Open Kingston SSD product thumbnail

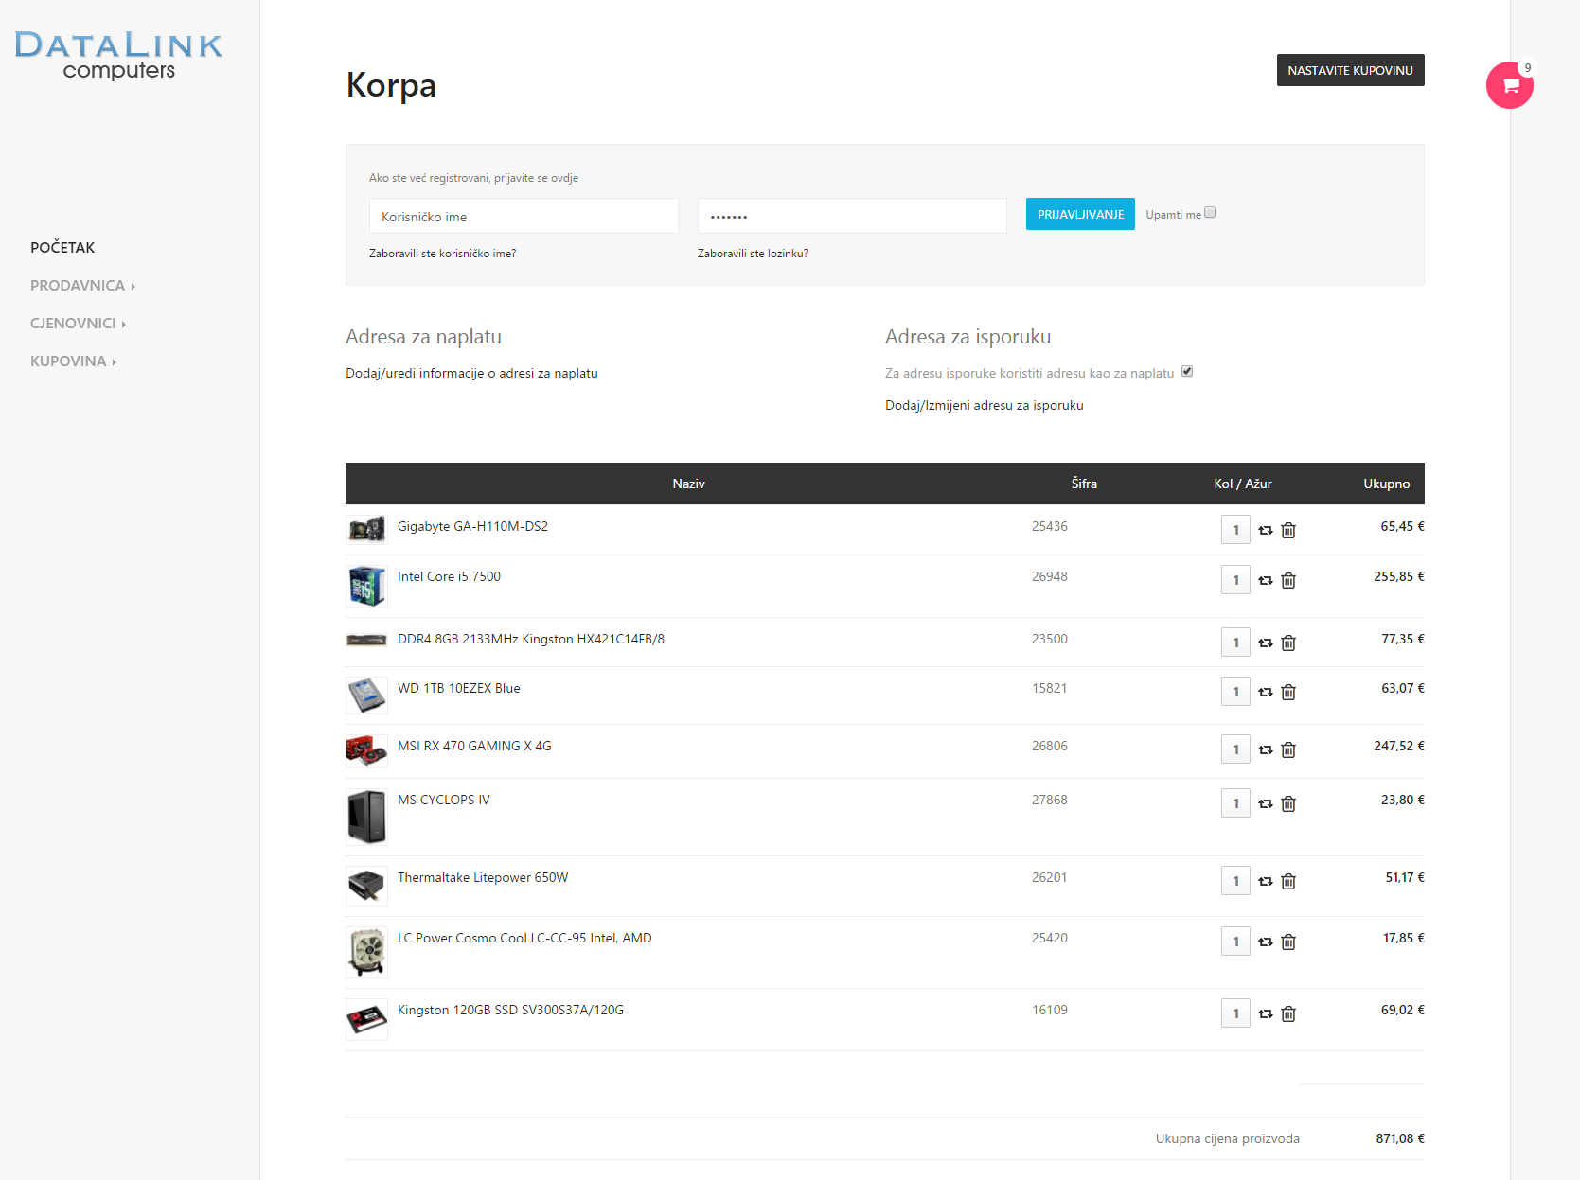pyautogui.click(x=366, y=1019)
